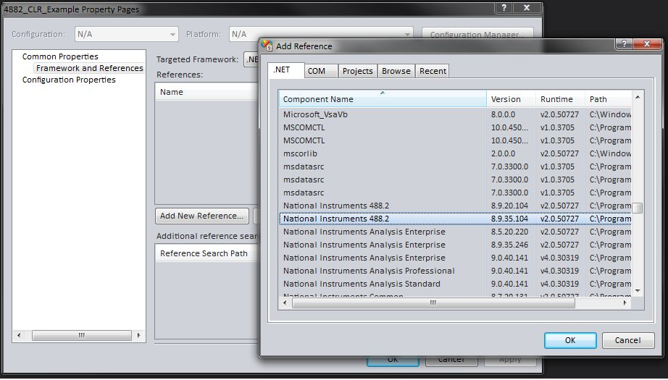This screenshot has height=380, width=668.
Task: Open the Projects tab
Action: 357,71
